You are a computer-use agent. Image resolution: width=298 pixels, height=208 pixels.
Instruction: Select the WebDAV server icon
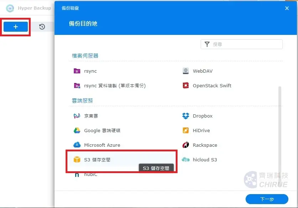186,71
